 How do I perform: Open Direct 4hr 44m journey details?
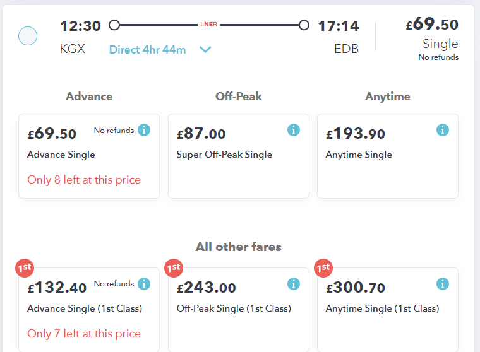(147, 50)
